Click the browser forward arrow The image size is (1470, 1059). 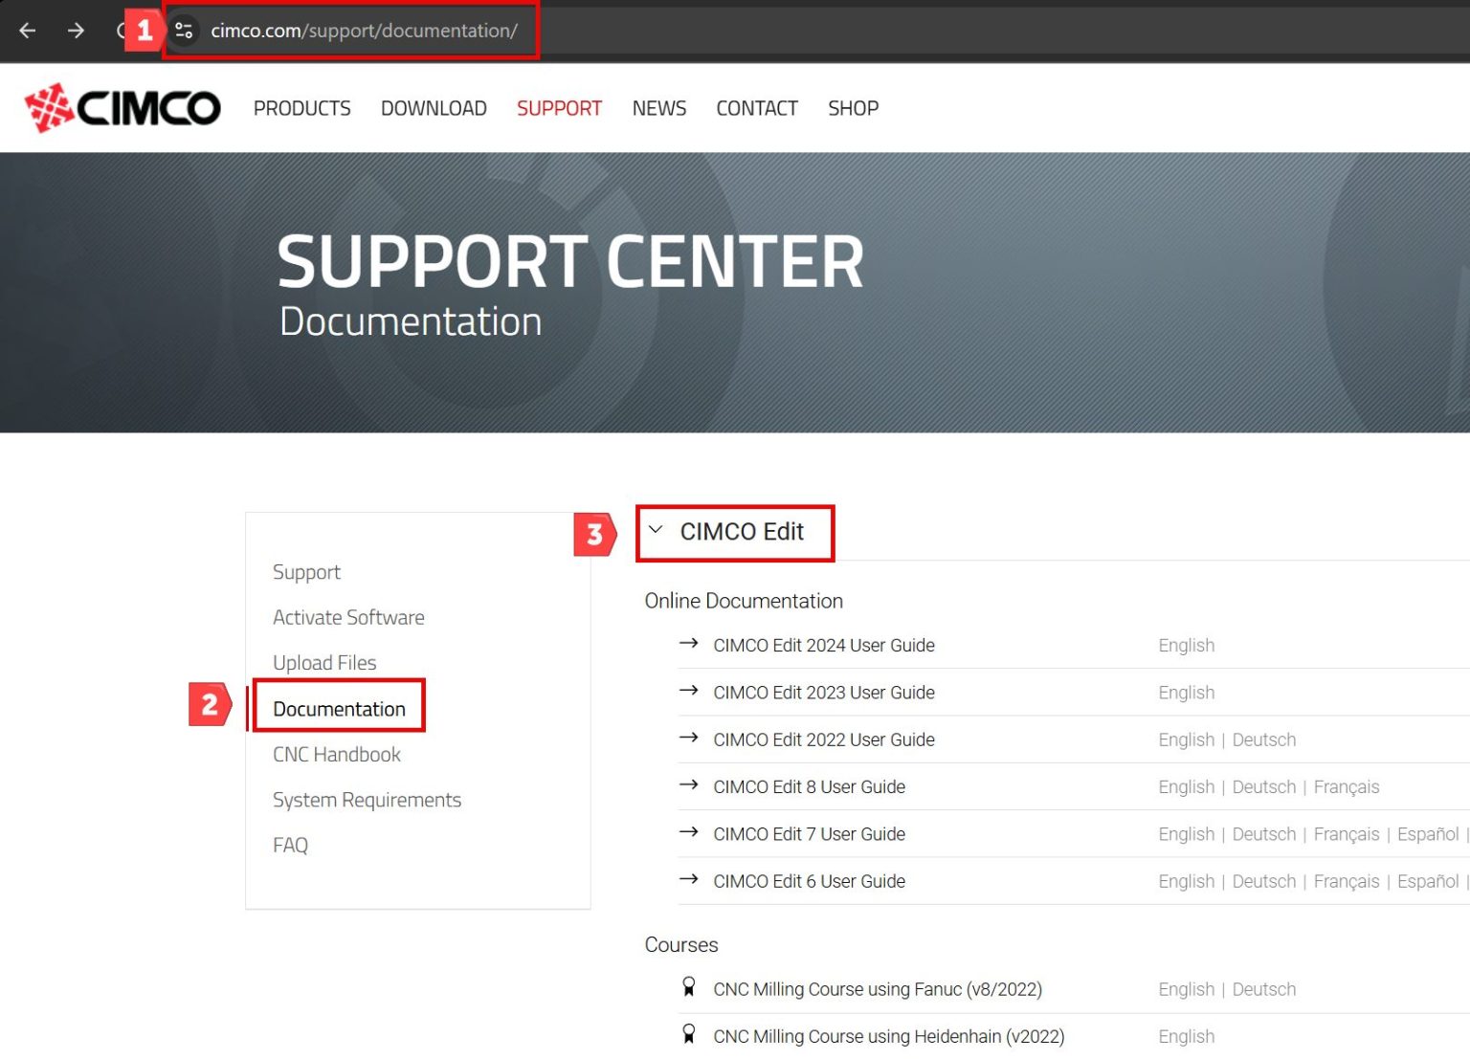[x=75, y=30]
